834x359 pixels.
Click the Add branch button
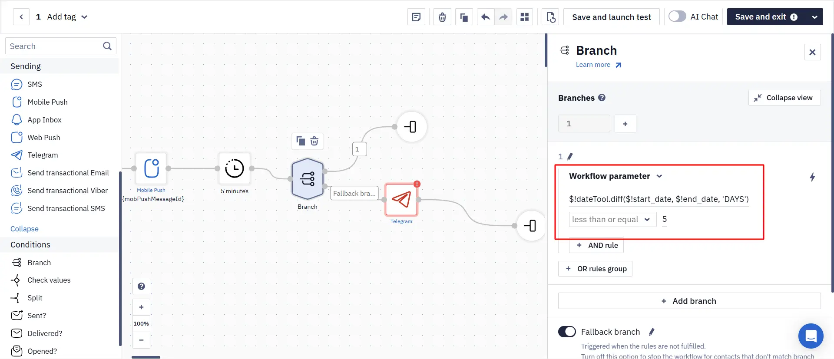coord(689,301)
